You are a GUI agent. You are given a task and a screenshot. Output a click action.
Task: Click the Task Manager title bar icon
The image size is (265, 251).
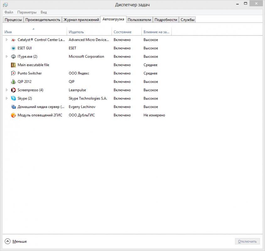tap(5, 5)
